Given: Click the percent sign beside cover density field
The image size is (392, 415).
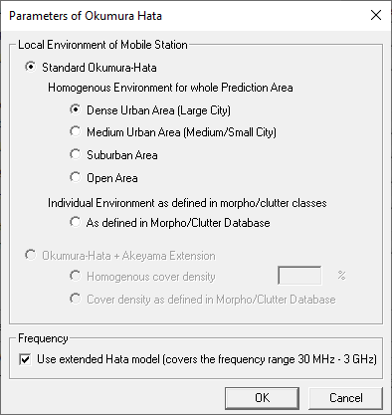Looking at the screenshot, I should (341, 275).
